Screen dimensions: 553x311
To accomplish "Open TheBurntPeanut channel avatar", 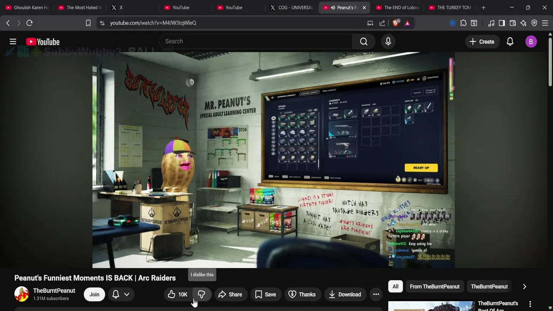I will pyautogui.click(x=21, y=294).
